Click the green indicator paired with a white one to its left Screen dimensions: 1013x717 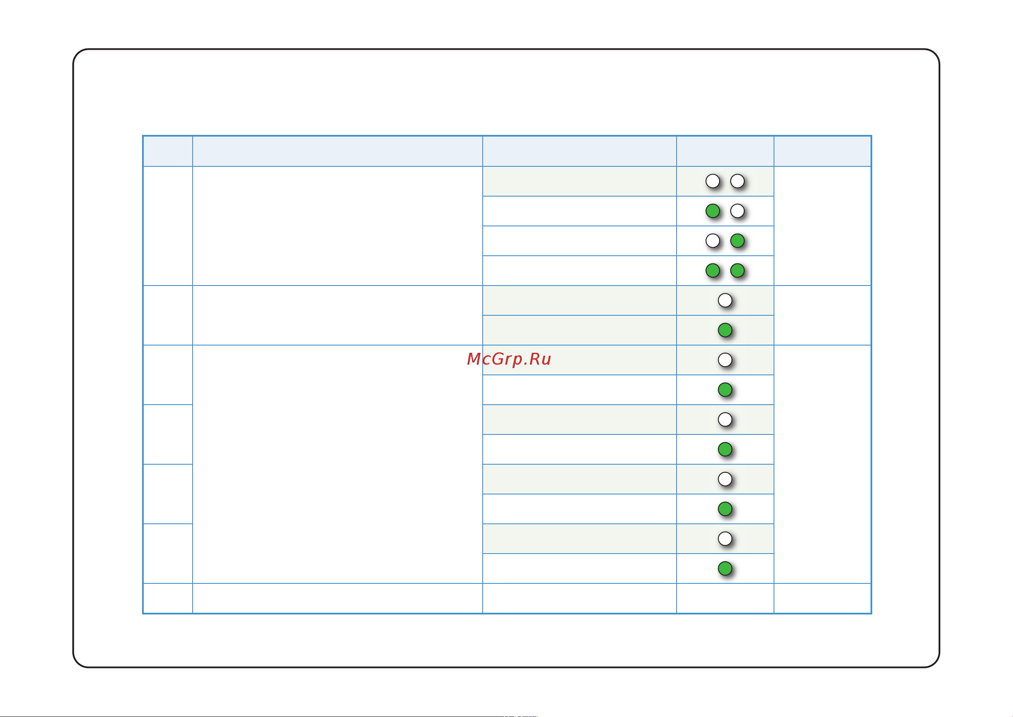[x=737, y=240]
